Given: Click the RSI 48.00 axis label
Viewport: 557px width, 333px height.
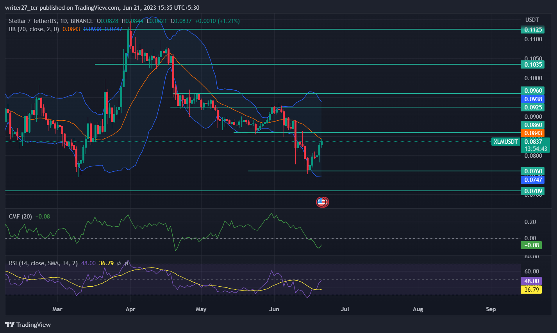Looking at the screenshot, I should (x=531, y=281).
